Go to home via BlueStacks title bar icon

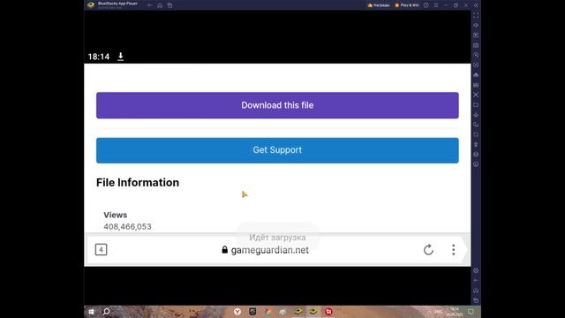pos(160,5)
